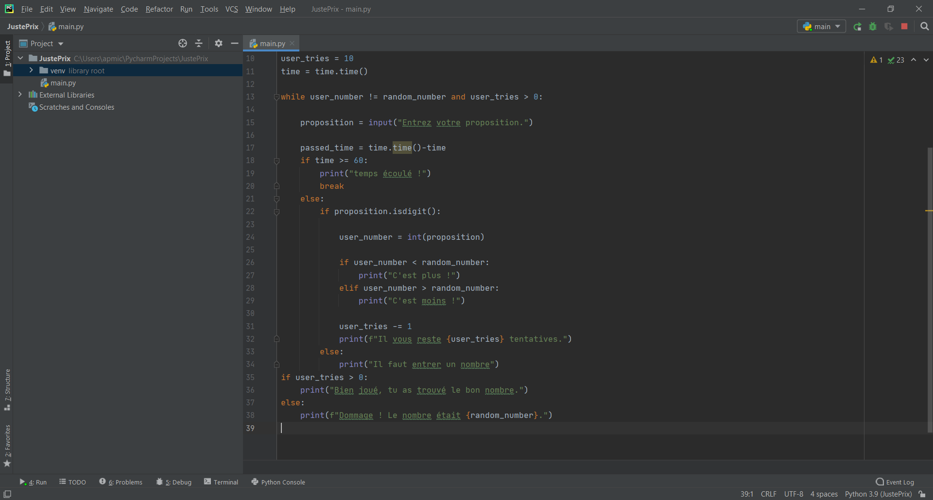Open the Window menu
933x500 pixels.
coord(259,9)
